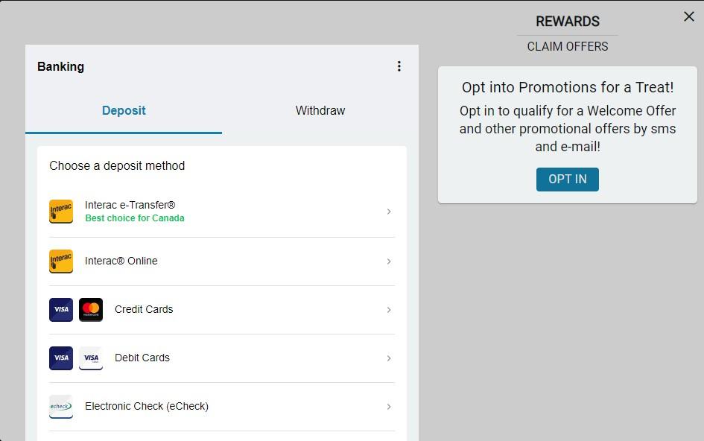
Task: Expand Debit Cards chevron arrow
Action: [389, 358]
